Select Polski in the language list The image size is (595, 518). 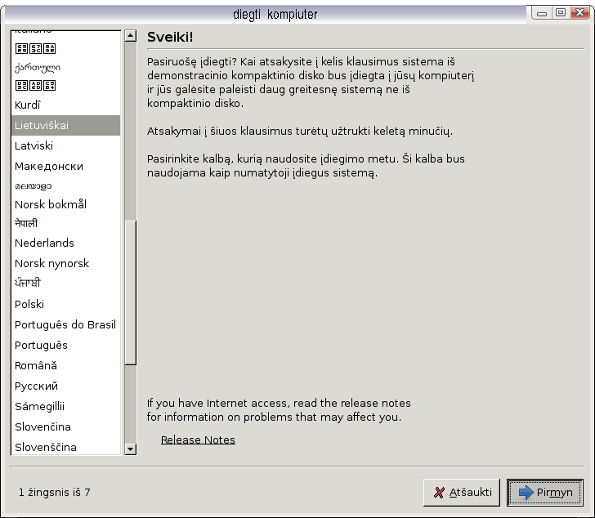coord(29,304)
